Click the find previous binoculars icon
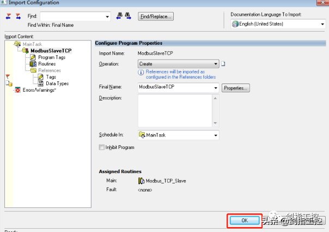This screenshot has width=329, height=232. point(119,16)
